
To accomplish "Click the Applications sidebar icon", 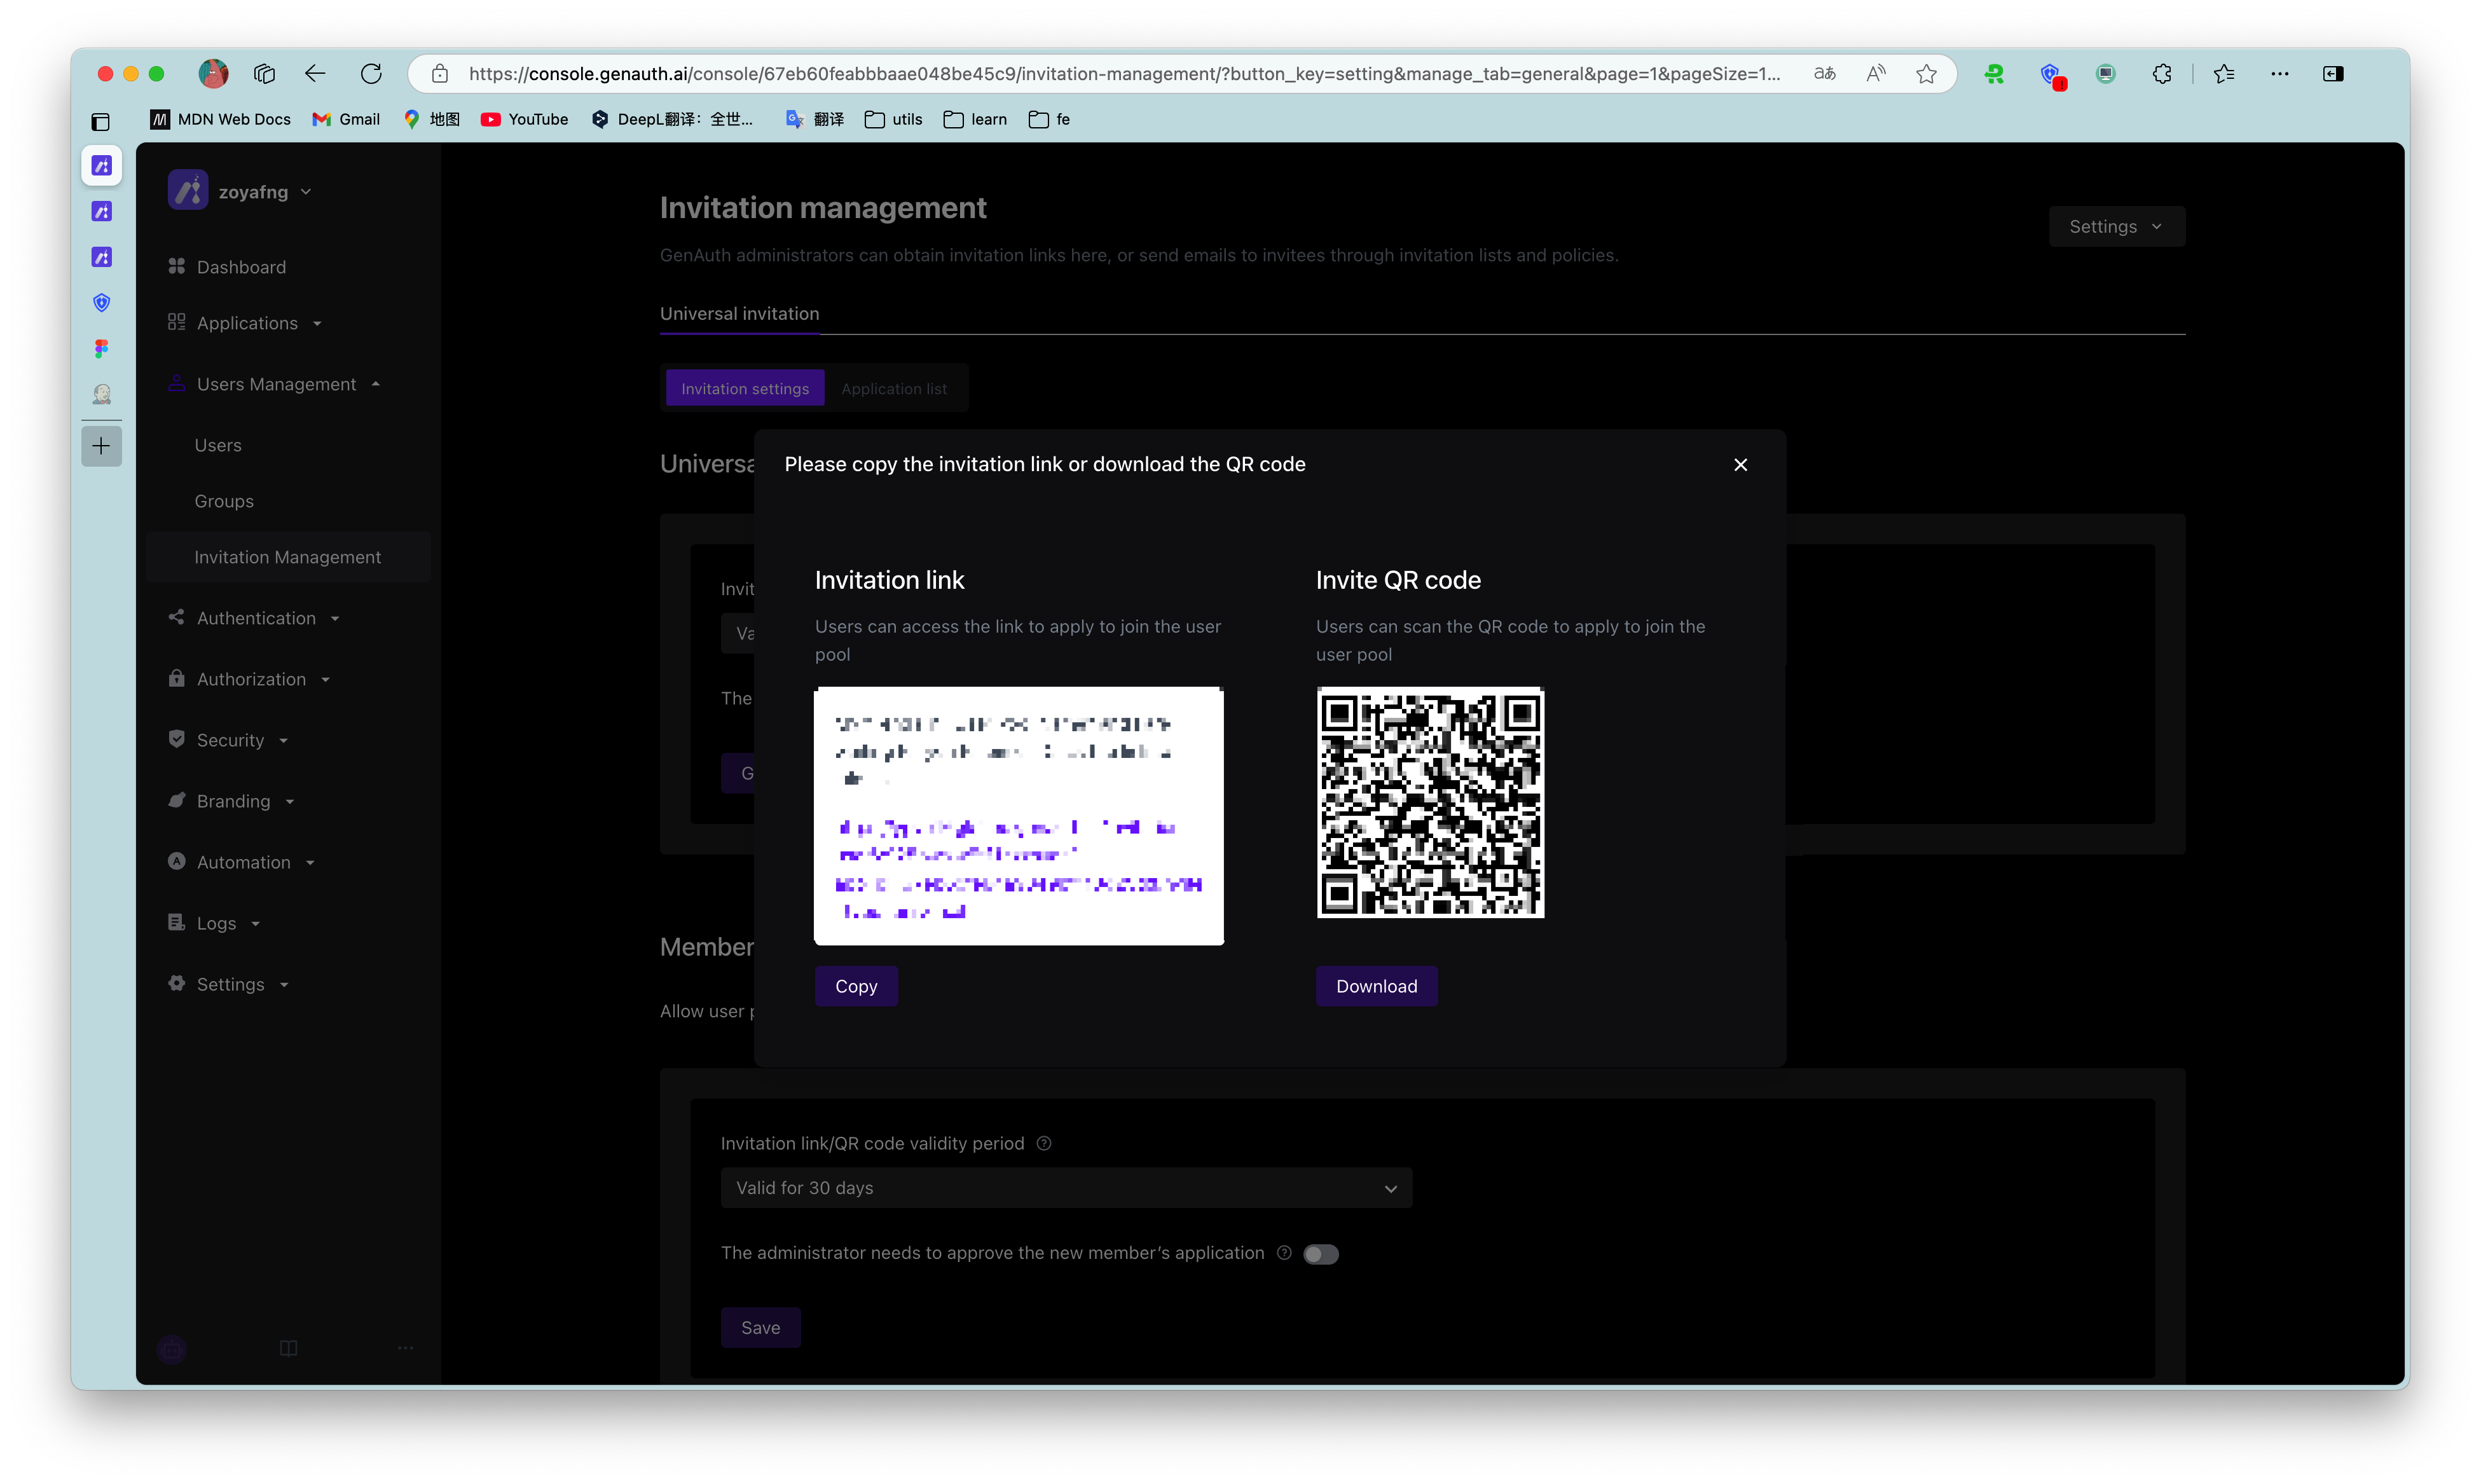I will click(177, 322).
